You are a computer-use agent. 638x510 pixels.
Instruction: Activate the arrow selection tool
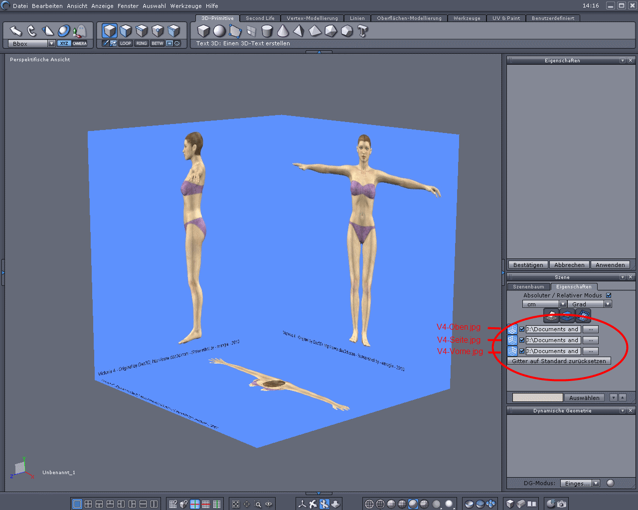pyautogui.click(x=16, y=31)
